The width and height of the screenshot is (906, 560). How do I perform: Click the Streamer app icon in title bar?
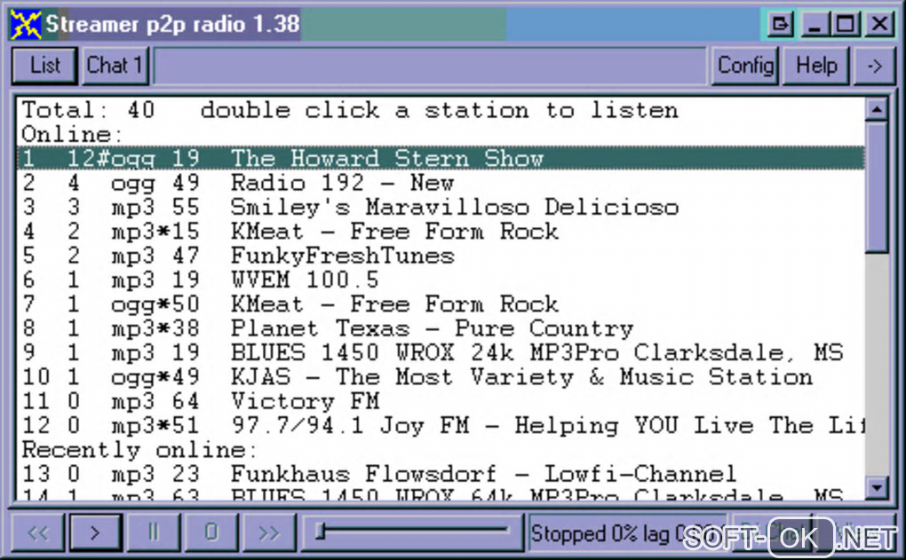[x=26, y=24]
